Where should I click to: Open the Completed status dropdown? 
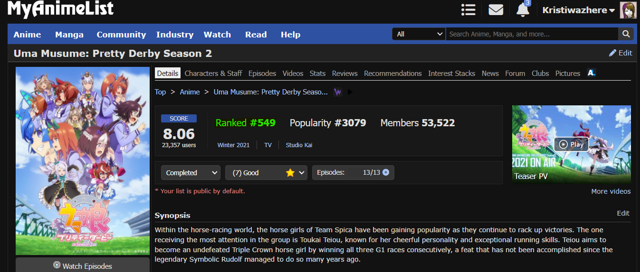pos(190,172)
